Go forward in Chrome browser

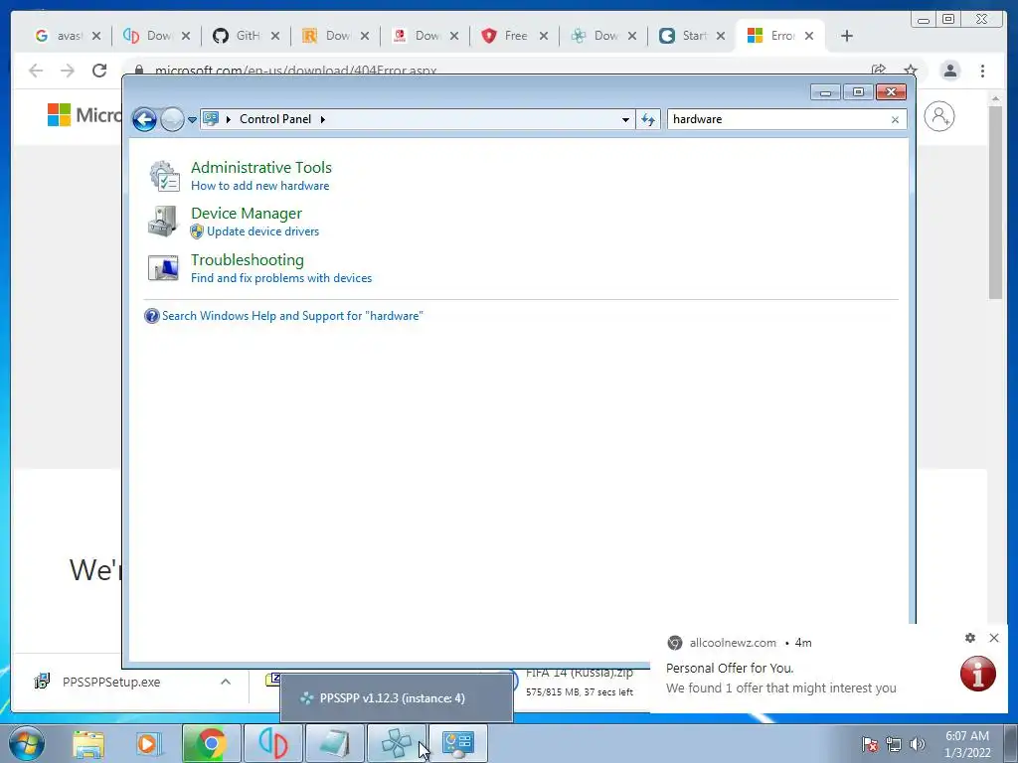pos(68,71)
